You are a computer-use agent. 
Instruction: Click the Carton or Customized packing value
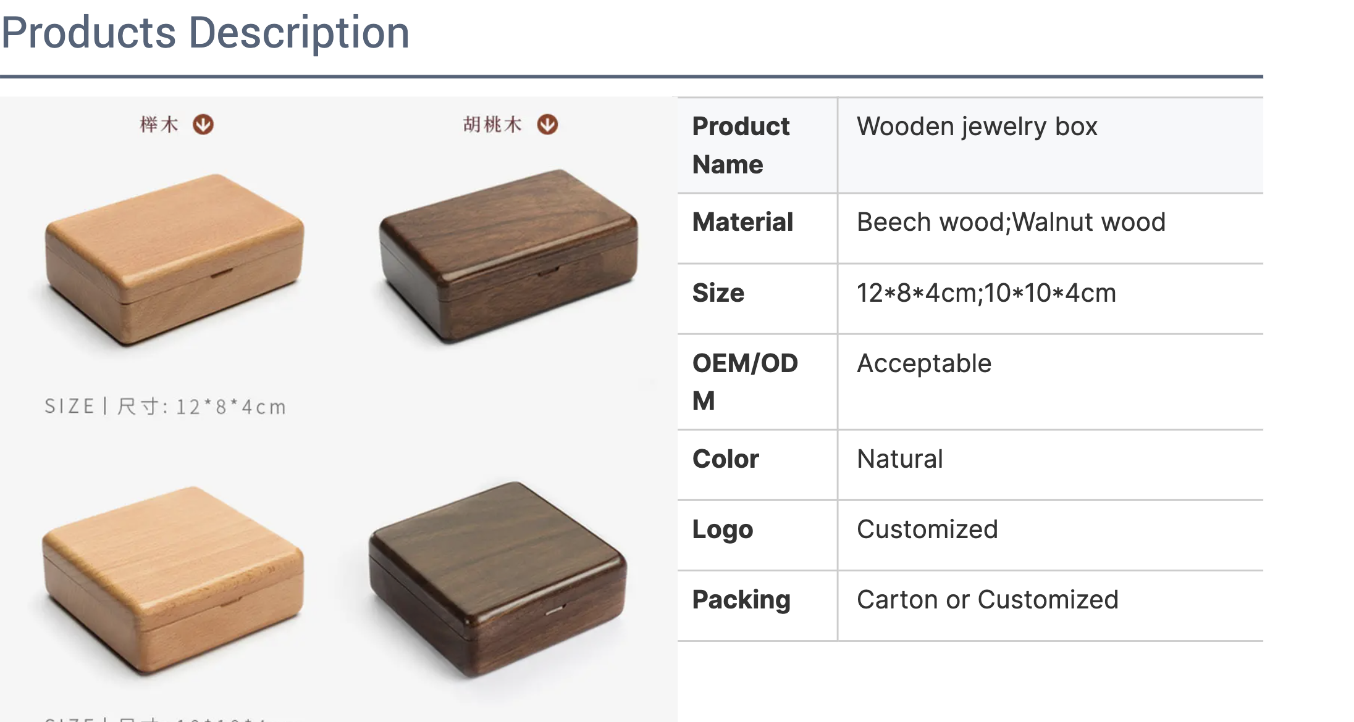coord(987,600)
